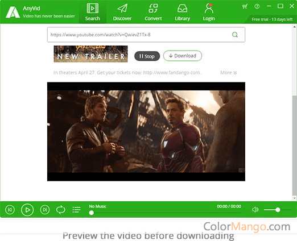
Task: Open the Login tab
Action: [x=209, y=12]
